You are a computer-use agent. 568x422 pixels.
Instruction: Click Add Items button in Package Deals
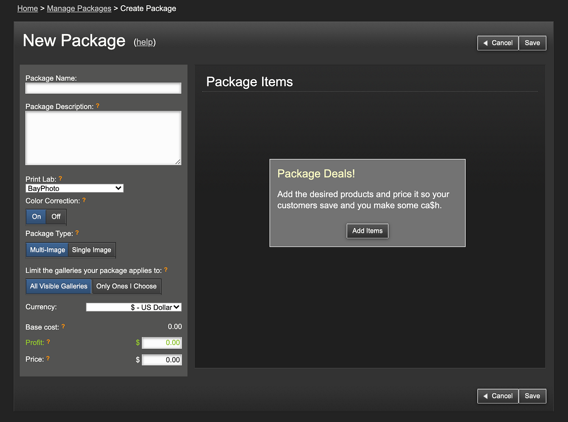(x=367, y=231)
